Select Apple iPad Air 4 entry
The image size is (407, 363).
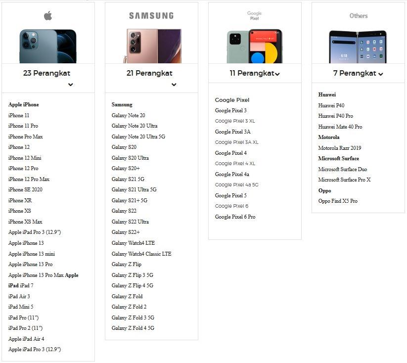click(x=26, y=339)
